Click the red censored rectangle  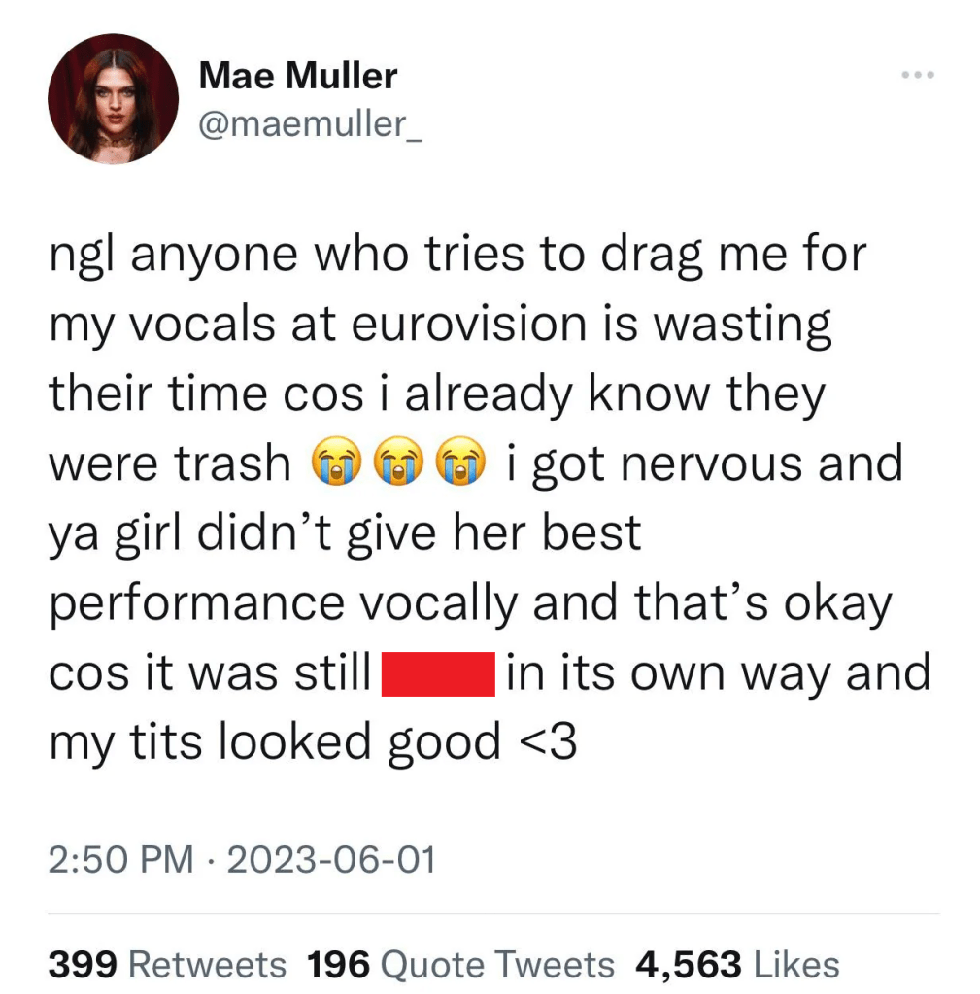coord(440,673)
